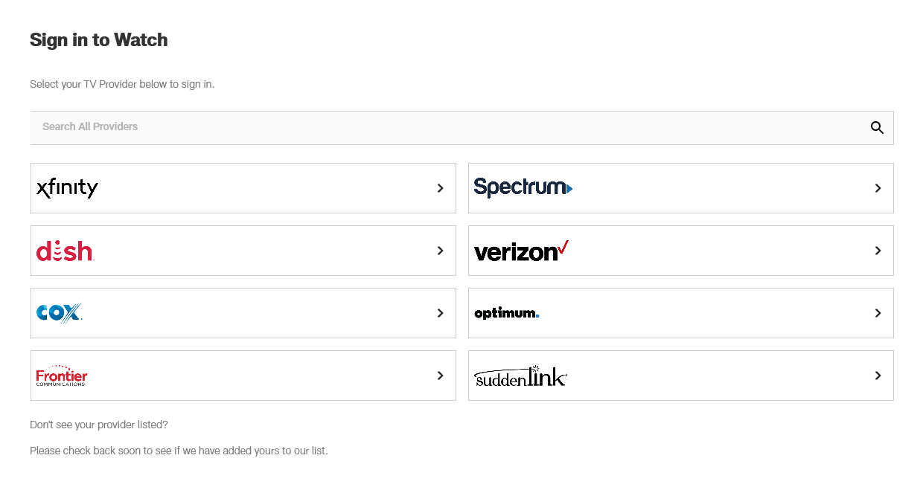This screenshot has width=923, height=493.
Task: Pick the Cox provider logo
Action: click(x=59, y=313)
